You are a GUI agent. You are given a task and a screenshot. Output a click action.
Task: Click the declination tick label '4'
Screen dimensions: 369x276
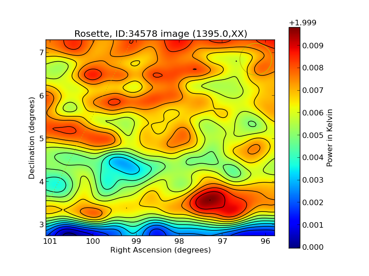[x=42, y=181]
